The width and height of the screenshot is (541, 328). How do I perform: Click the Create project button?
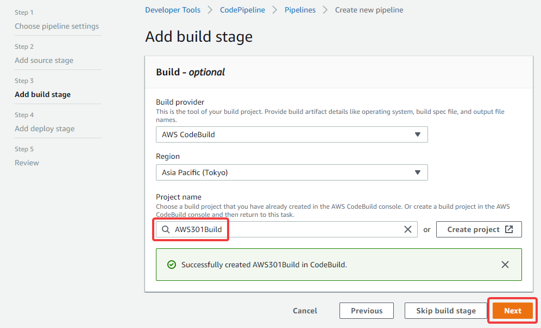pyautogui.click(x=479, y=229)
